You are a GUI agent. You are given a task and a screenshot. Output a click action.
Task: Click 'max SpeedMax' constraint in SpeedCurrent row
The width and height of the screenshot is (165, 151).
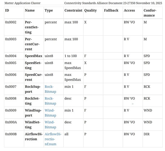[x=73, y=77]
